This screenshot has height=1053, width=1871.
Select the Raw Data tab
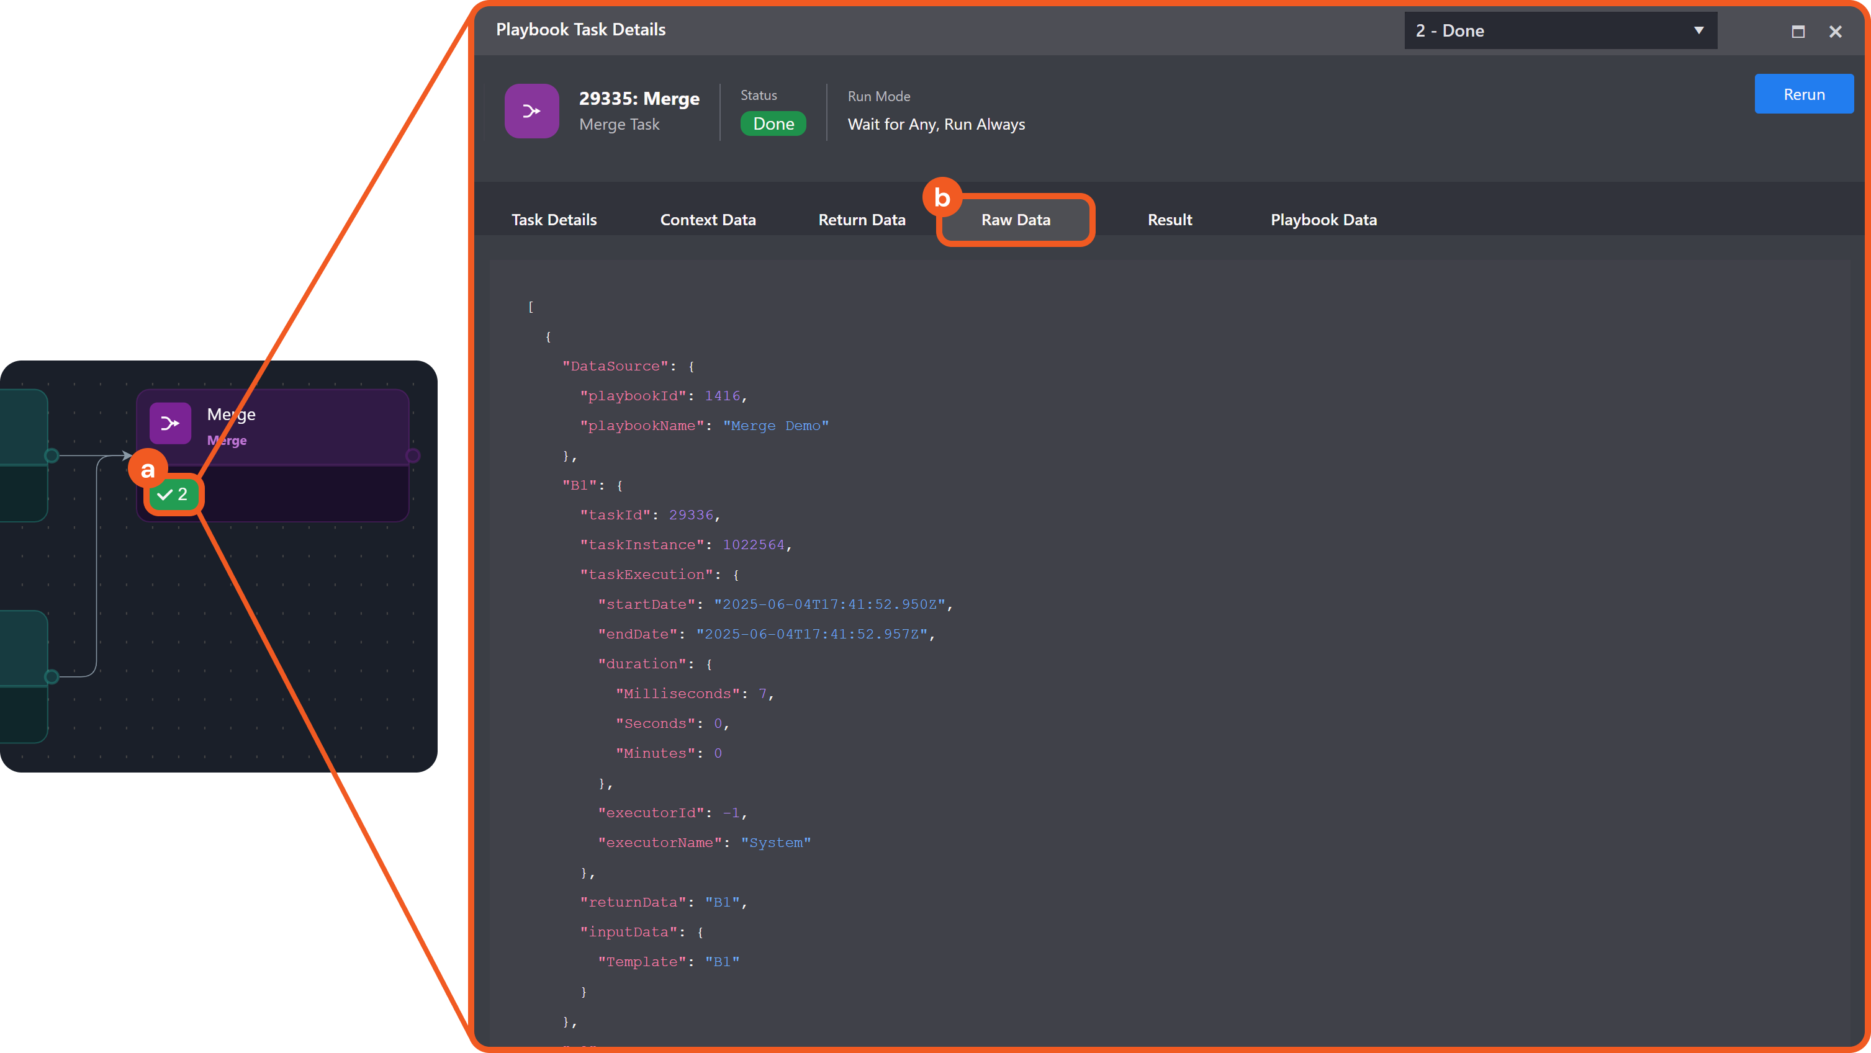[1016, 219]
